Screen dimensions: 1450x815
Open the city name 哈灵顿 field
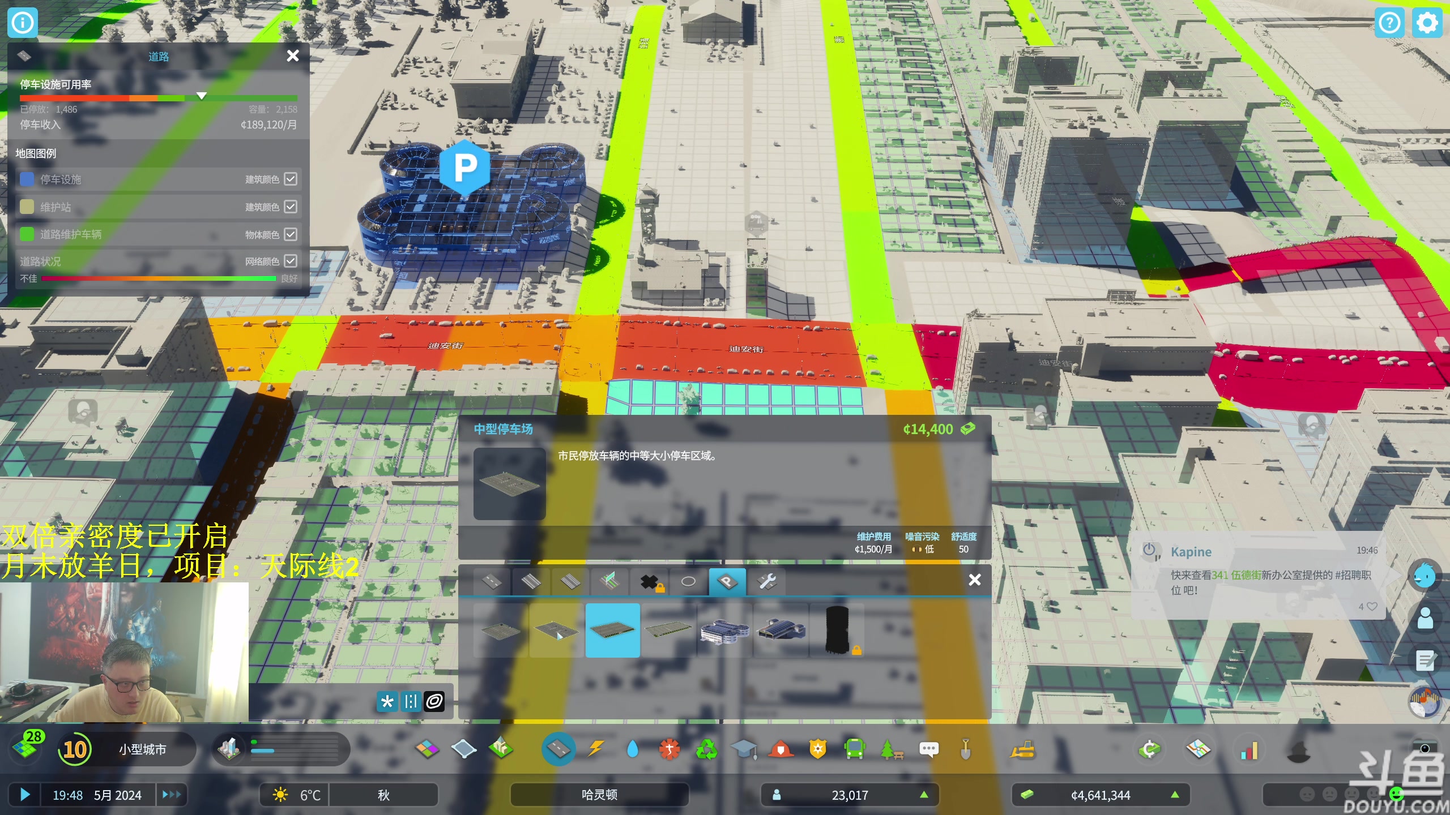[x=599, y=795]
